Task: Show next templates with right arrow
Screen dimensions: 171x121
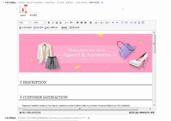Action: point(122,9)
